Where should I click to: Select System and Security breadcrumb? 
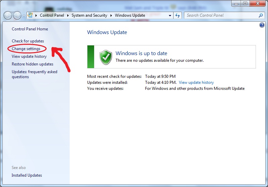point(89,15)
